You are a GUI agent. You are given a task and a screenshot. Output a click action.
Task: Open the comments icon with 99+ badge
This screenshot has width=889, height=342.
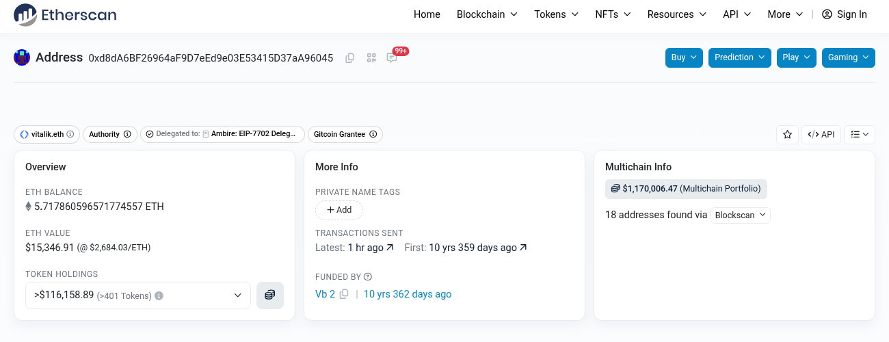coord(392,58)
